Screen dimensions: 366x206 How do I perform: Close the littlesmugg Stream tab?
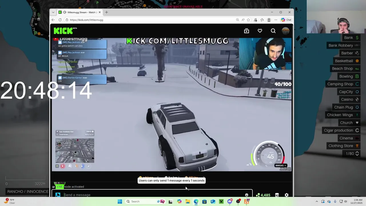pos(100,12)
